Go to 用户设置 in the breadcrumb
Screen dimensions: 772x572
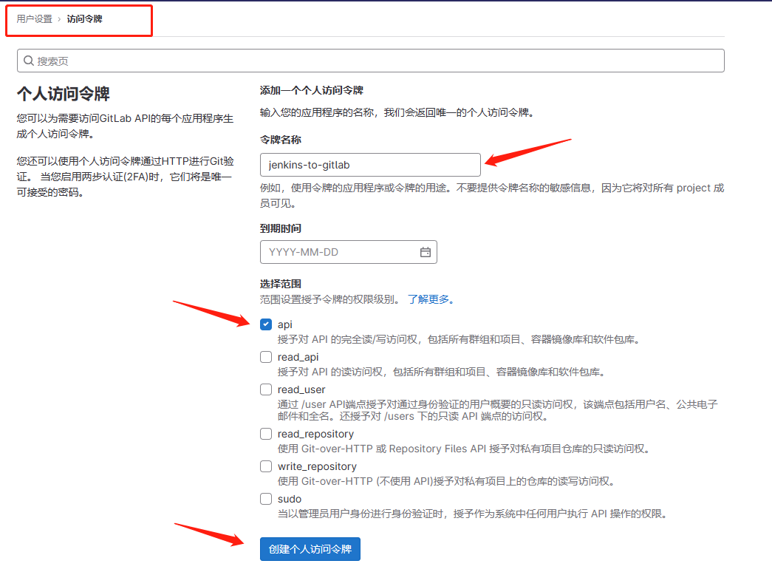[x=35, y=19]
